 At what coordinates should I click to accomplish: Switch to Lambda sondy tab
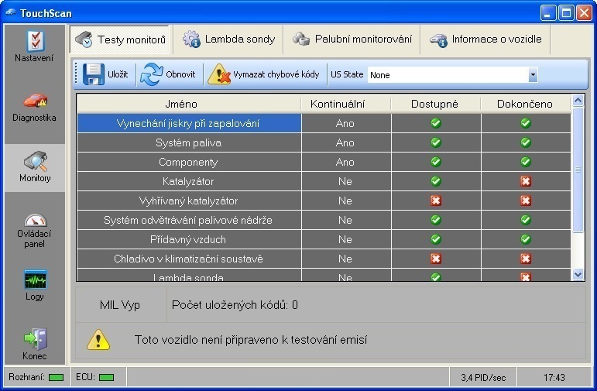(228, 39)
